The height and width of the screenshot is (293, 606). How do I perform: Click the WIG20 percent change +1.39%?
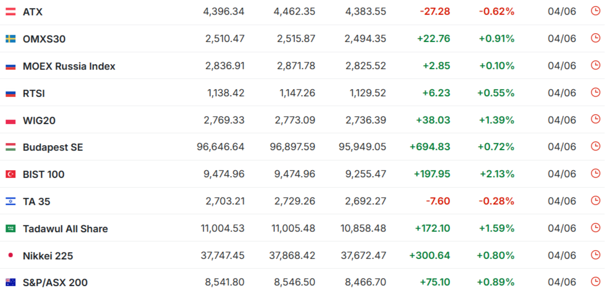pos(497,120)
